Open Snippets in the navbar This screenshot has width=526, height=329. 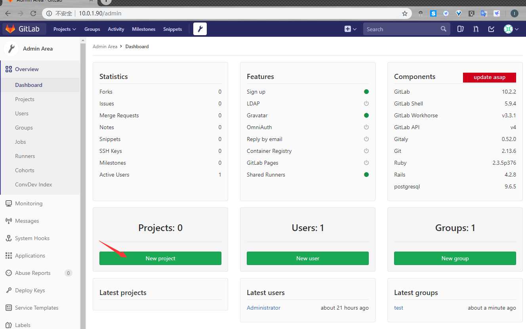[173, 29]
